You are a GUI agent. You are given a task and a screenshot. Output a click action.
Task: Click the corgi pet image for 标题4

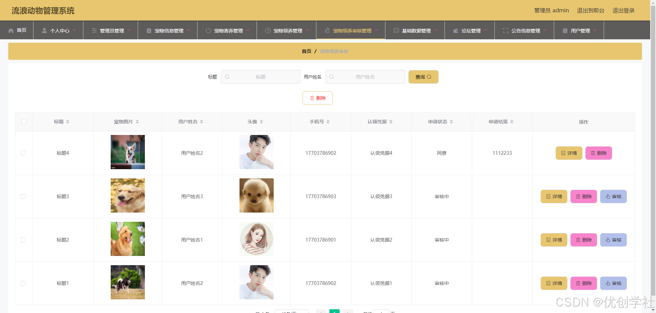click(x=128, y=152)
